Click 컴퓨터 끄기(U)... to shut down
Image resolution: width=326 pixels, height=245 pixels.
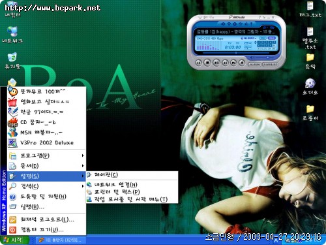click(46, 230)
